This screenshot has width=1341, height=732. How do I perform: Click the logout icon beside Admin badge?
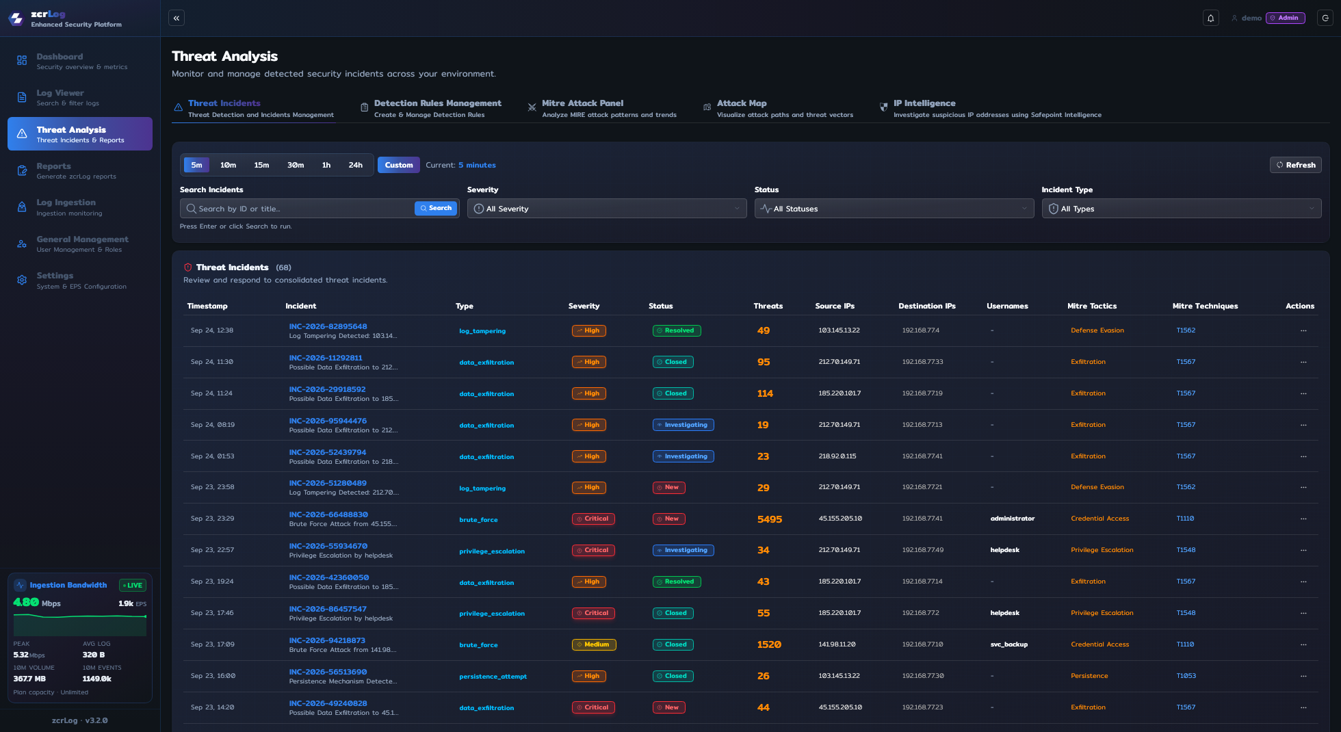tap(1325, 18)
